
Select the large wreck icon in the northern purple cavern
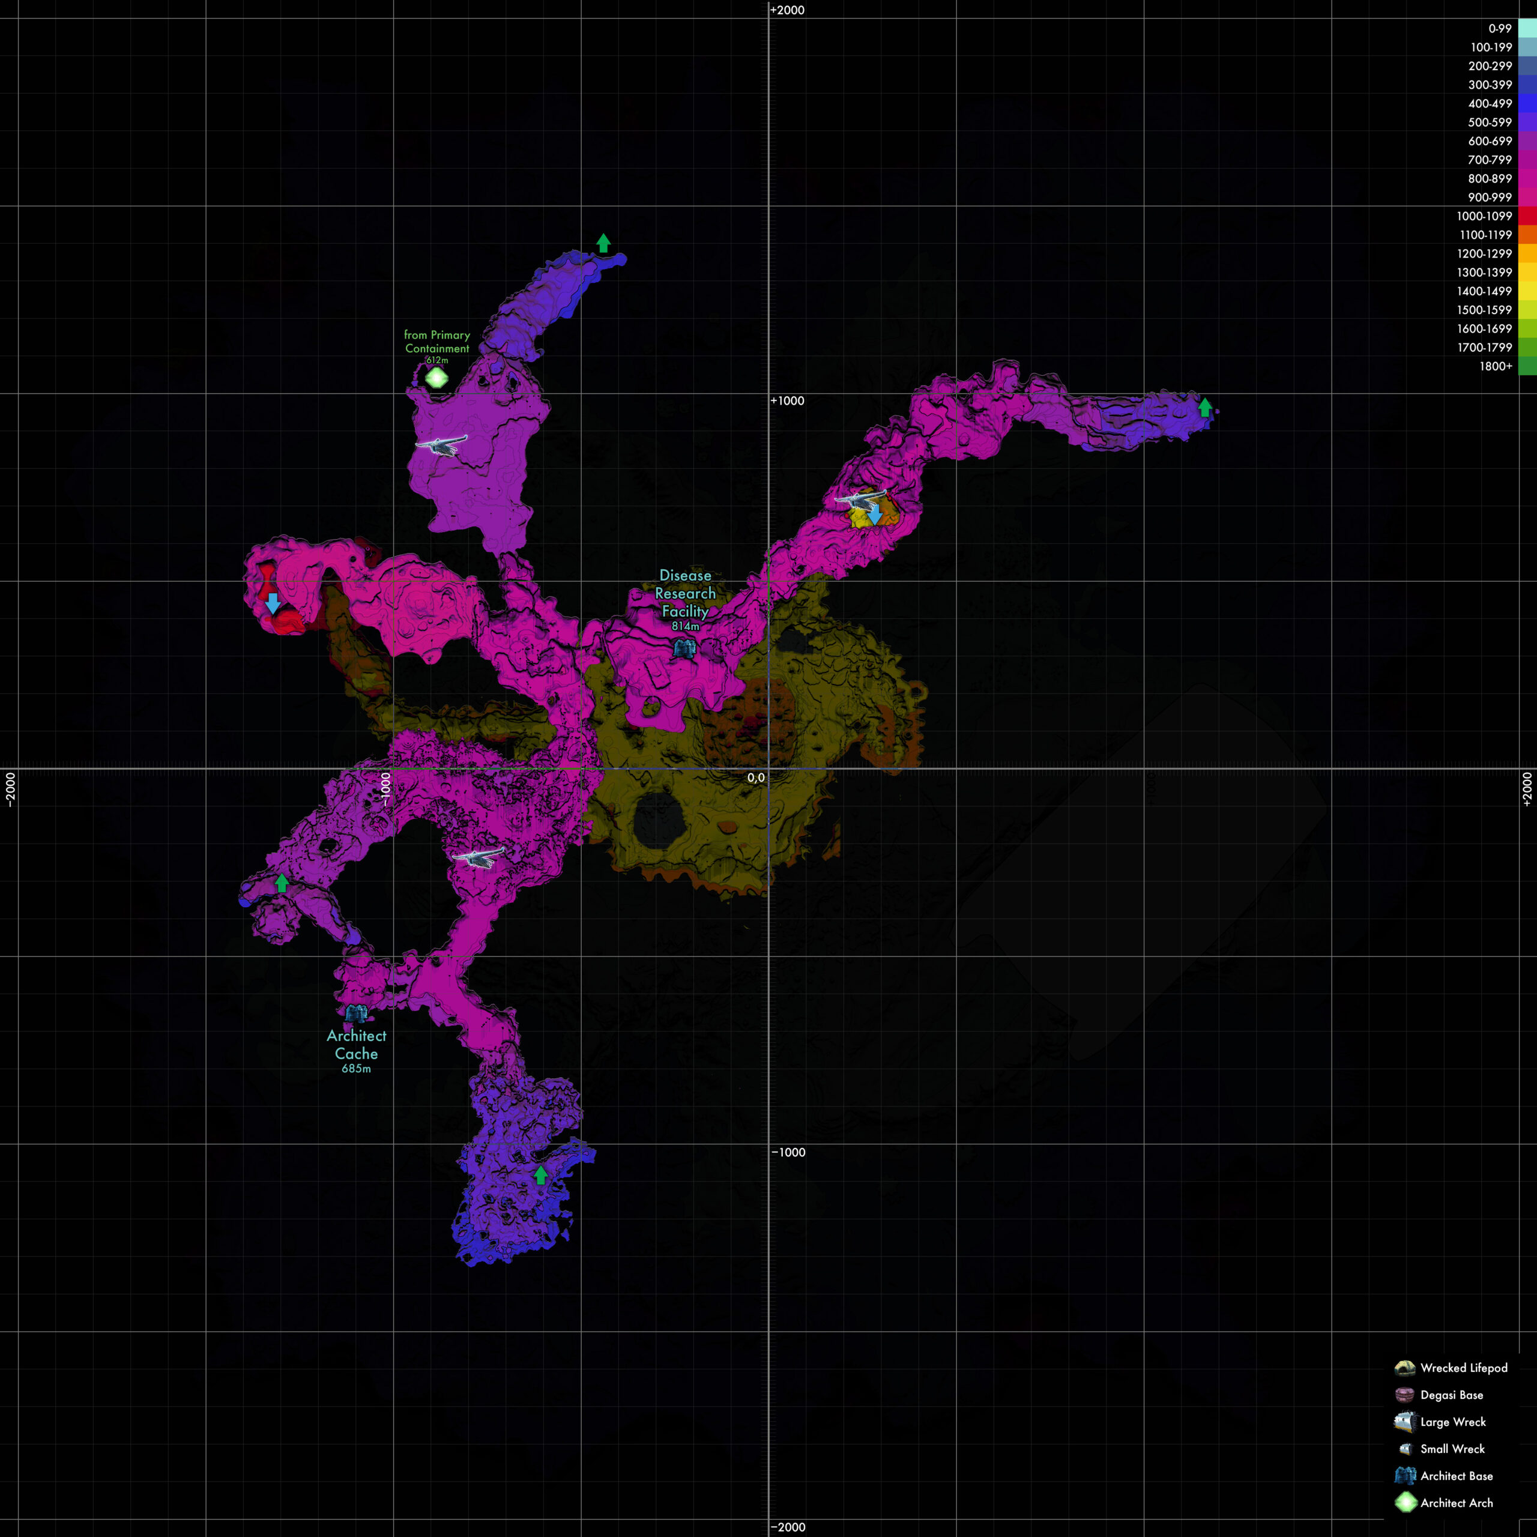coord(441,445)
